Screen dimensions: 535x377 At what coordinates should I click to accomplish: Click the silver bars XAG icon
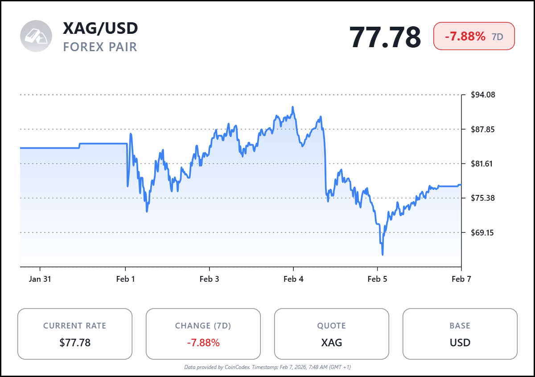(x=36, y=36)
